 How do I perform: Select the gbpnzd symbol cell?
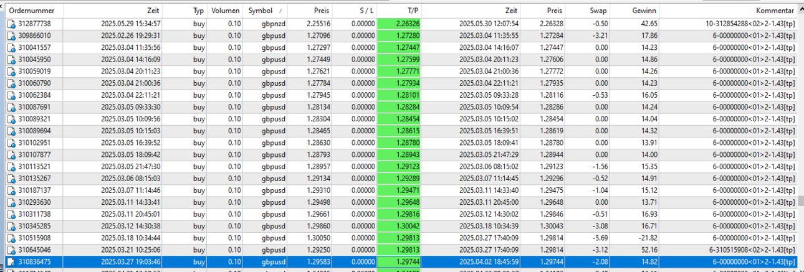point(274,24)
